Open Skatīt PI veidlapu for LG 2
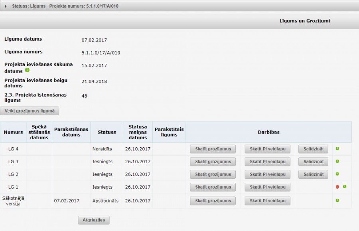This screenshot has width=359, height=231. tap(267, 174)
